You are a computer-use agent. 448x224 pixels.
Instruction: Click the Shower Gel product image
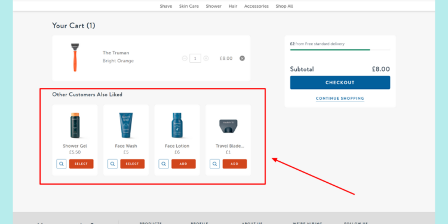tap(75, 125)
